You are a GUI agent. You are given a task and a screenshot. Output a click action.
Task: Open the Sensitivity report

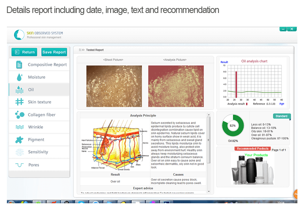point(39,152)
